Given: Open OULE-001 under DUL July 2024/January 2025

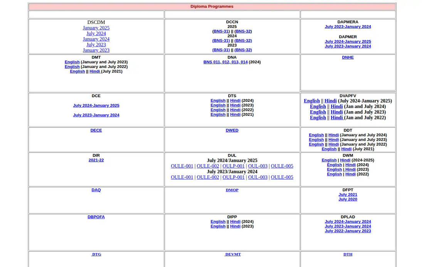Looking at the screenshot, I should point(182,166).
